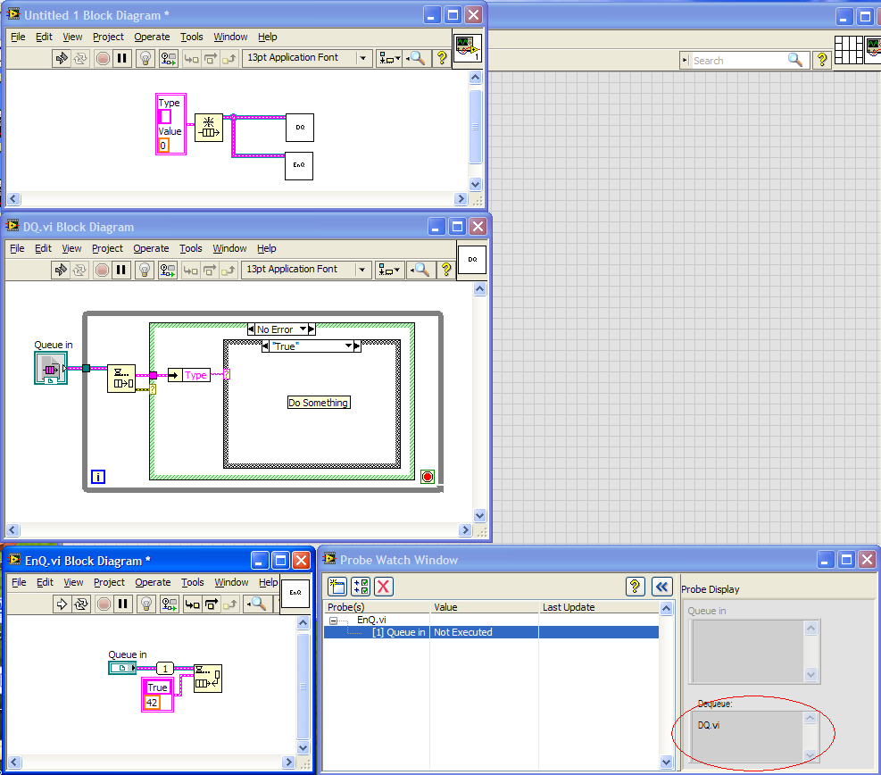Open 13pt Application Font dropdown in Untitled 1
The height and width of the screenshot is (775, 881).
click(362, 58)
